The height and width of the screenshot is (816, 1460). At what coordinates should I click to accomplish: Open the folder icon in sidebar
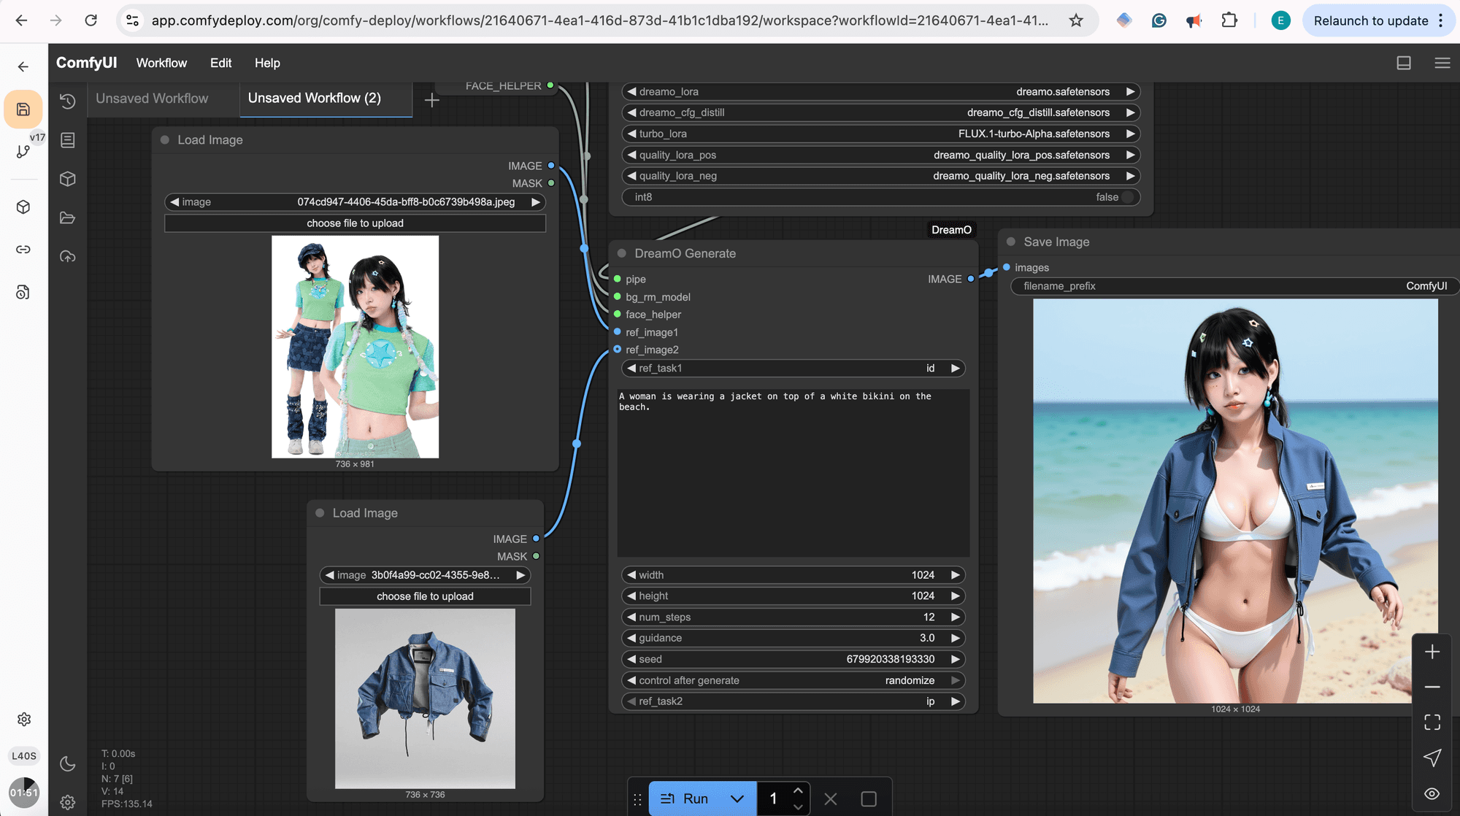click(68, 218)
